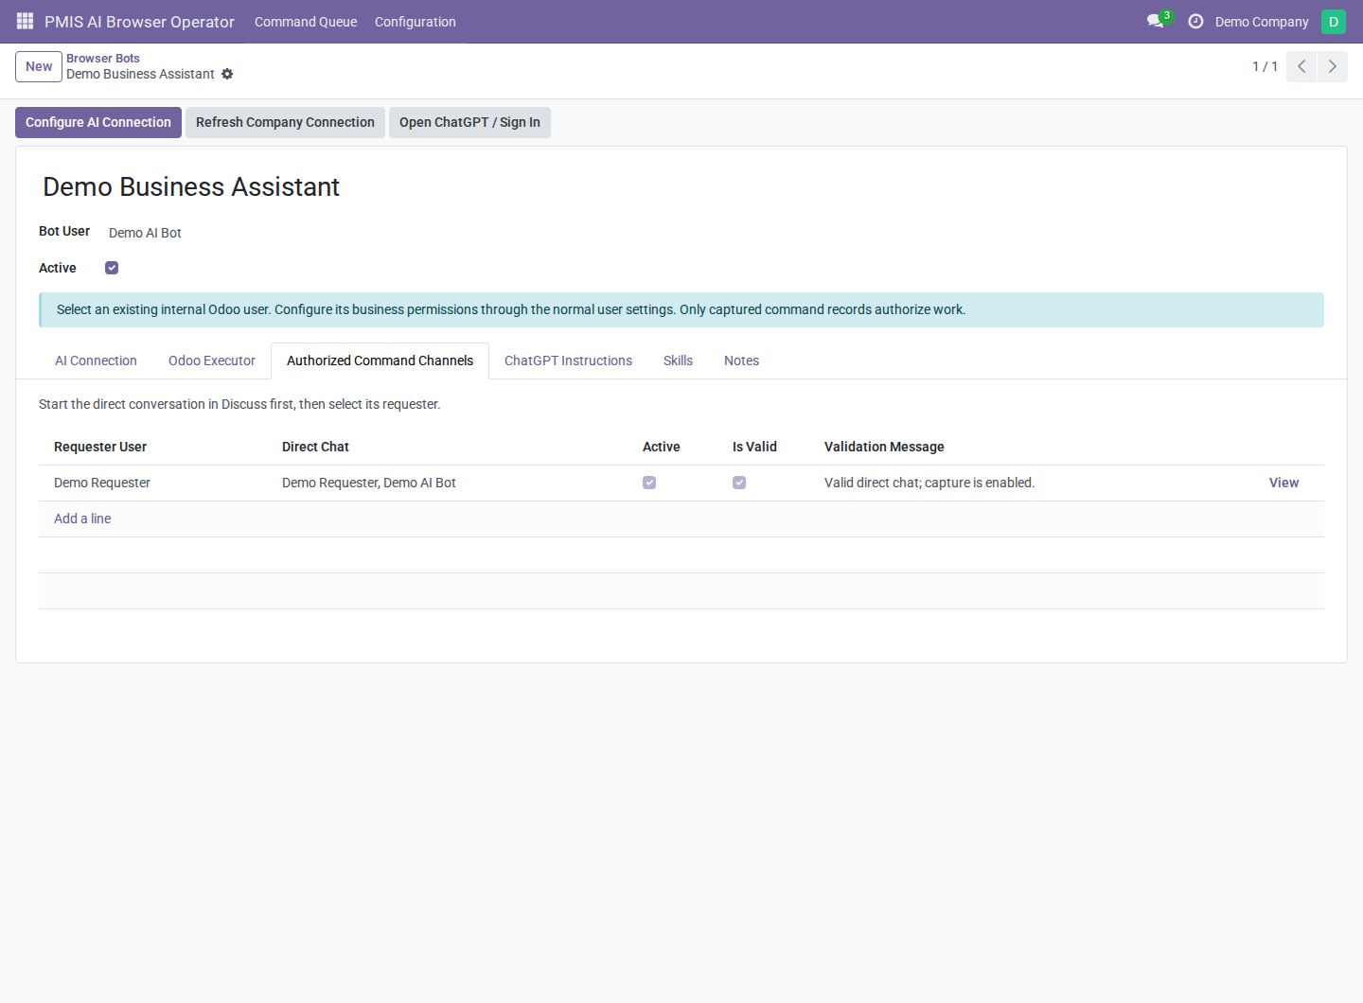Click Open ChatGPT / Sign In button

(x=469, y=122)
